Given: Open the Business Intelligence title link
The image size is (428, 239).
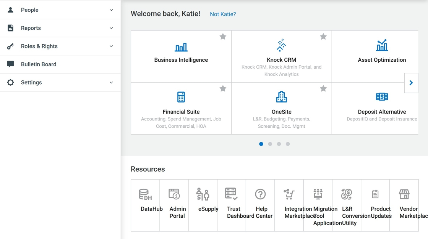Looking at the screenshot, I should [181, 60].
